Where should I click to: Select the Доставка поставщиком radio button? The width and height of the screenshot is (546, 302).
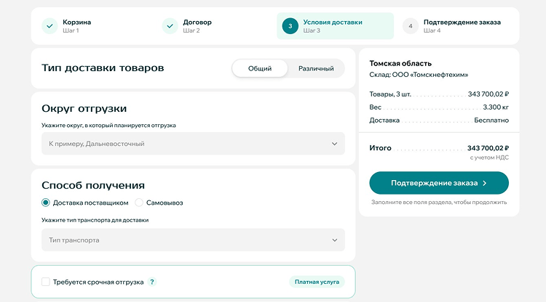coord(46,203)
